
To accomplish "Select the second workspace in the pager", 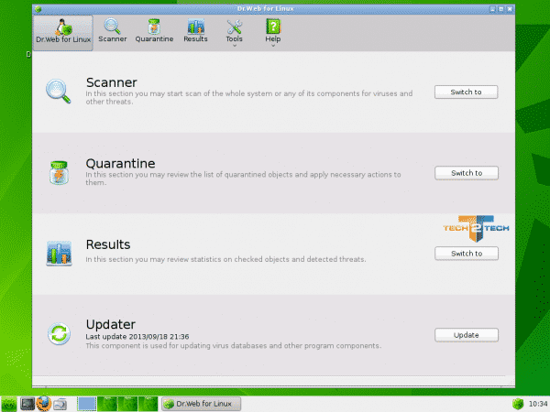I will (107, 404).
